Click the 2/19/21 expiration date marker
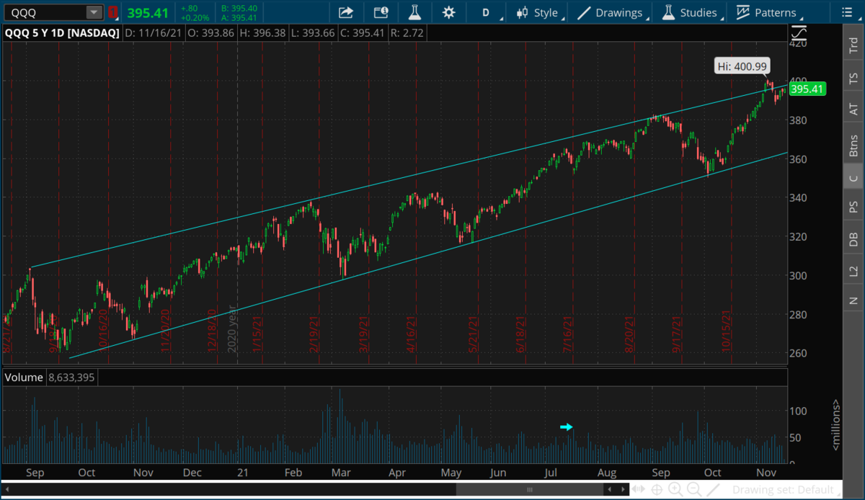Image resolution: width=865 pixels, height=500 pixels. pyautogui.click(x=314, y=332)
